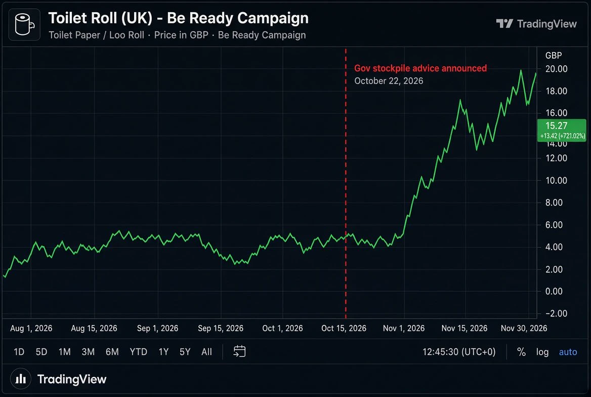Select the 5D time range

coord(41,352)
